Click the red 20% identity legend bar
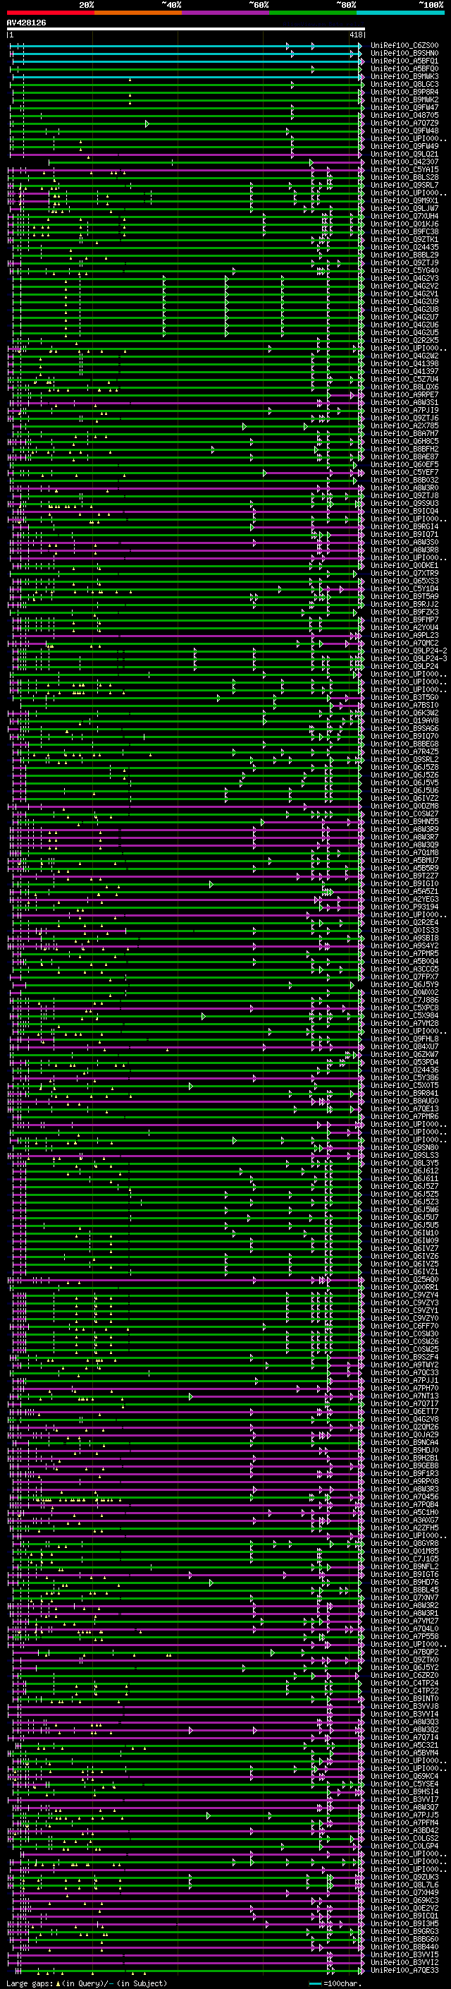Image resolution: width=451 pixels, height=1989 pixels. click(50, 13)
